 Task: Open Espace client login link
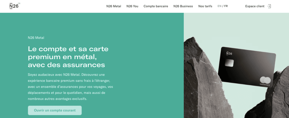click(255, 6)
